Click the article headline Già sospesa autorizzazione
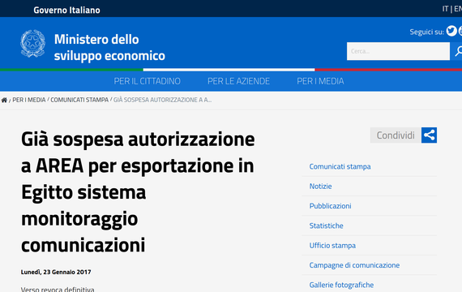 pyautogui.click(x=138, y=192)
